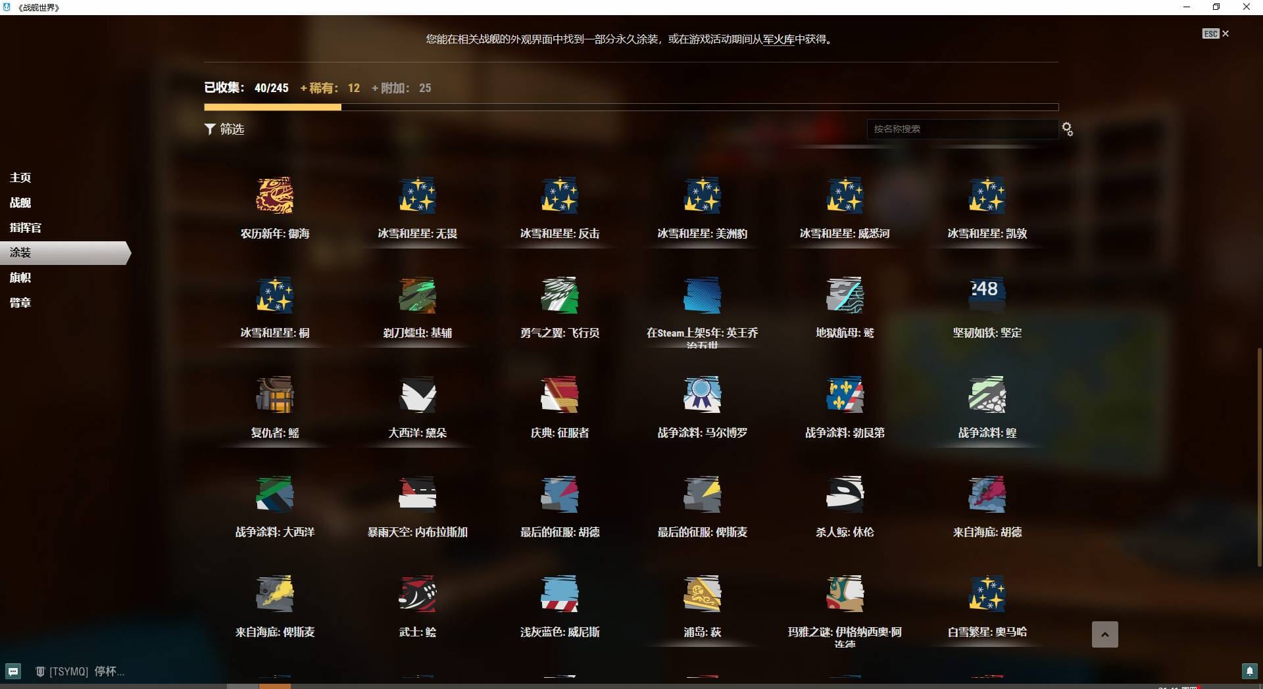Click the 坚韧如铁: 坚定 camouflage icon
This screenshot has height=689, width=1263.
(x=987, y=295)
